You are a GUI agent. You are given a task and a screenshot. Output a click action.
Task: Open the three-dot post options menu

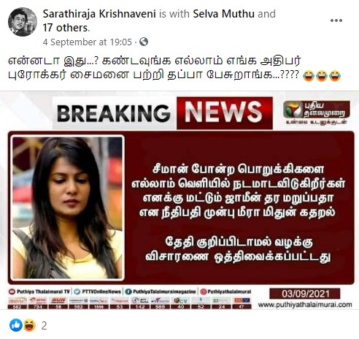point(336,20)
